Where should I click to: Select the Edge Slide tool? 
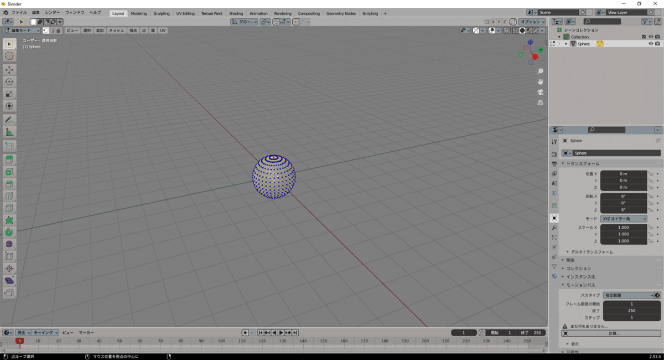(9, 256)
